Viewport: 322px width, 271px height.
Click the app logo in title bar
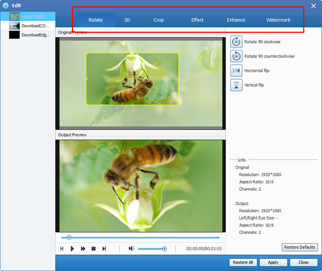[x=5, y=5]
